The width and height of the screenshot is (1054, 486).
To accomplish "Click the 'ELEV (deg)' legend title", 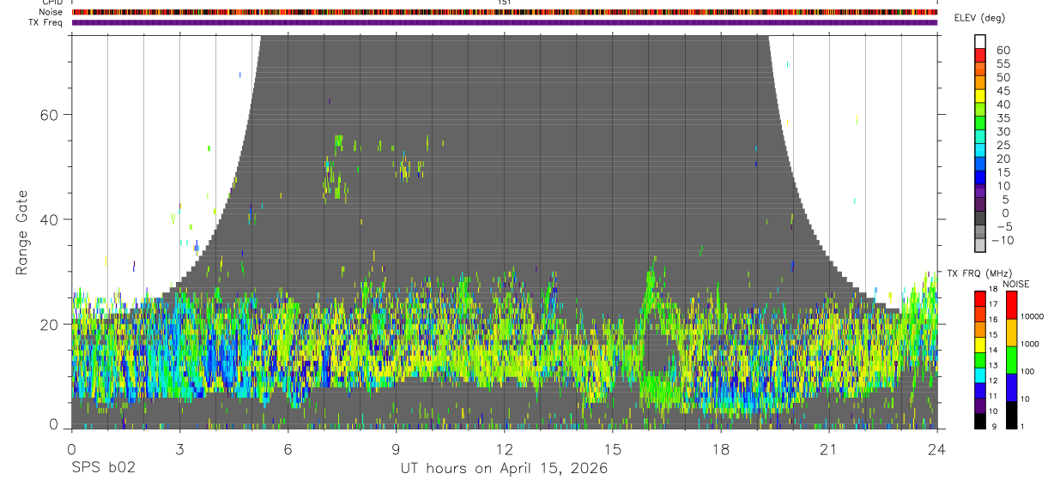I will (979, 18).
